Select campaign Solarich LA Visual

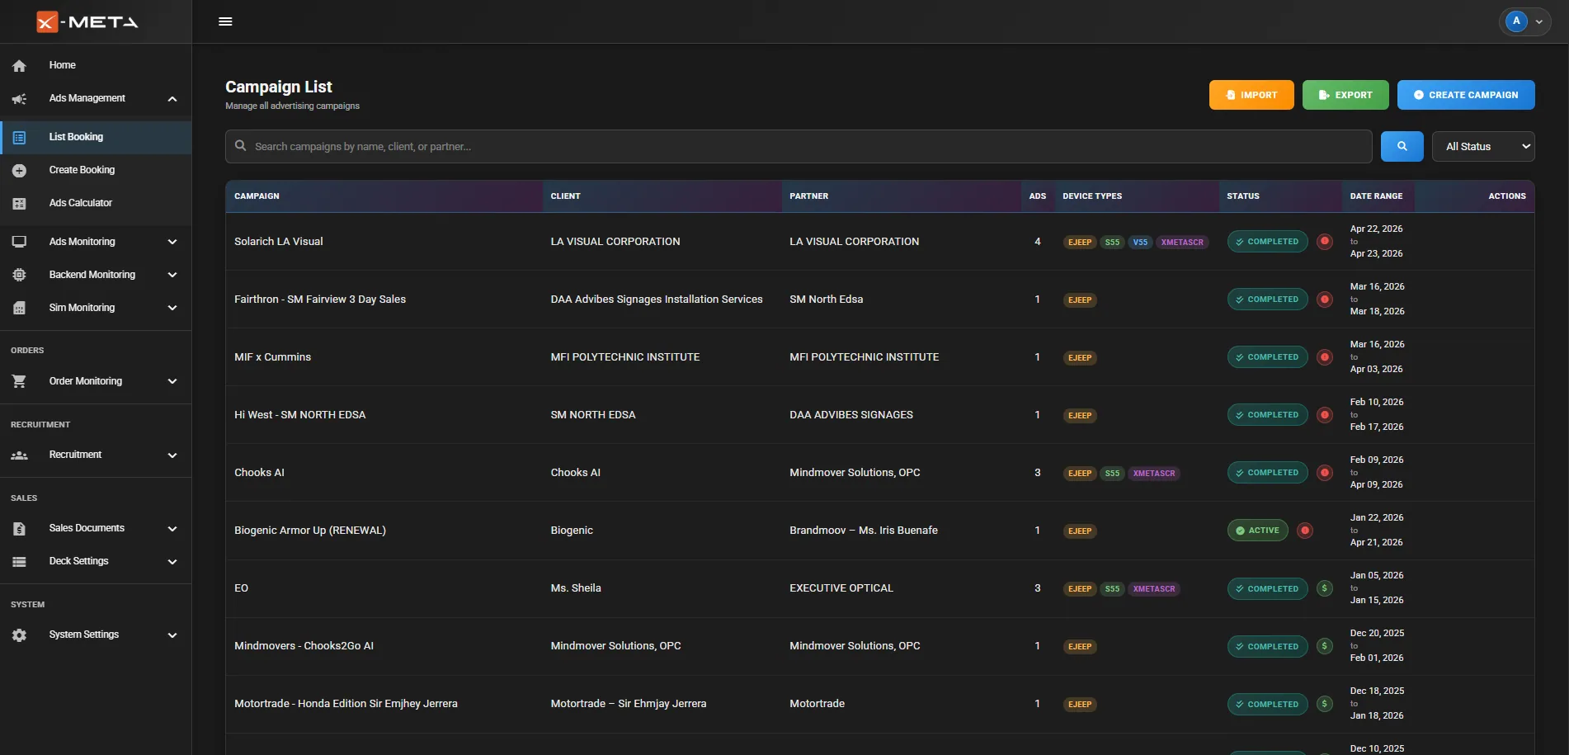click(x=279, y=242)
